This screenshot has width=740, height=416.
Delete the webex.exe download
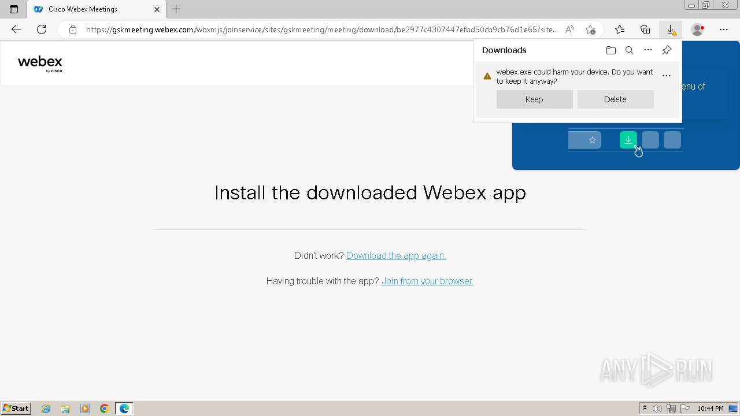coord(615,99)
